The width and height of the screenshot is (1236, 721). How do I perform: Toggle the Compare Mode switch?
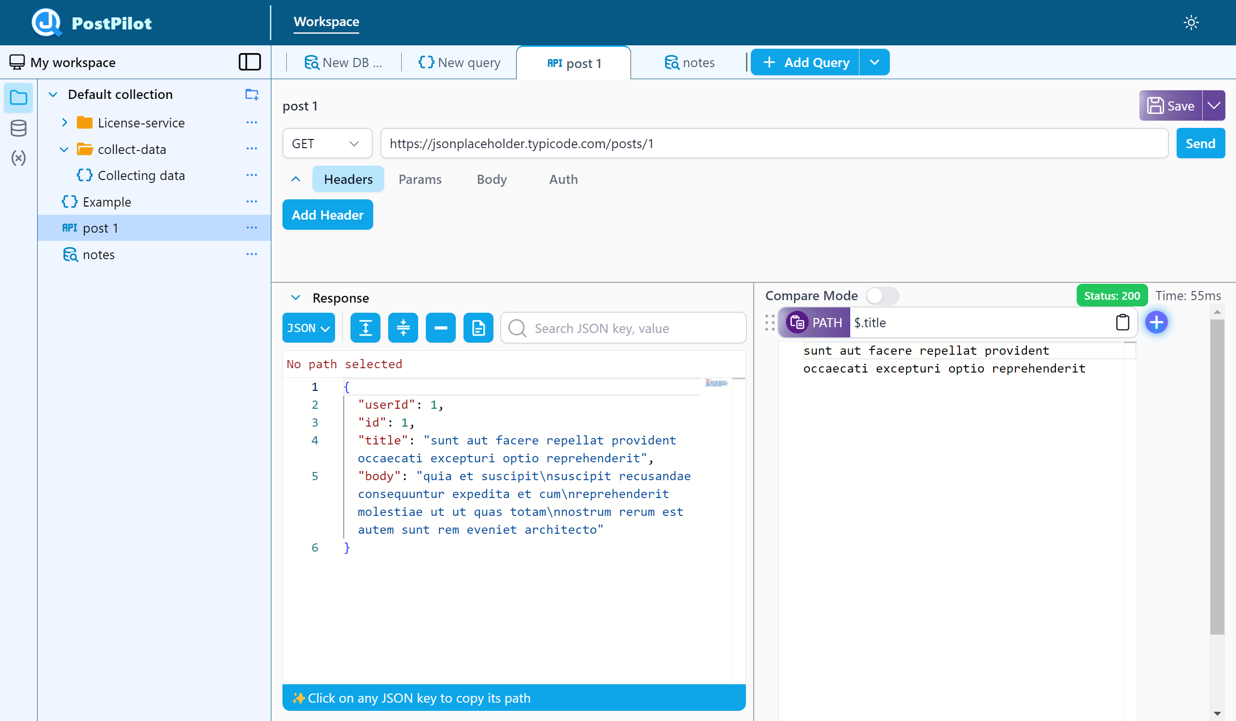tap(882, 296)
